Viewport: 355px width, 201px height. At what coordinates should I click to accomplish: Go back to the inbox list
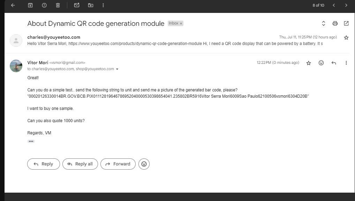point(13,5)
